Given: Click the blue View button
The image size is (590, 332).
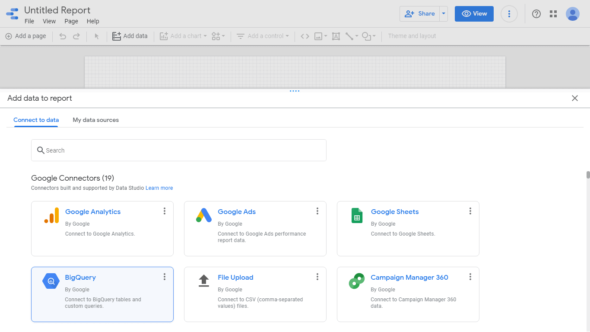Looking at the screenshot, I should tap(474, 14).
